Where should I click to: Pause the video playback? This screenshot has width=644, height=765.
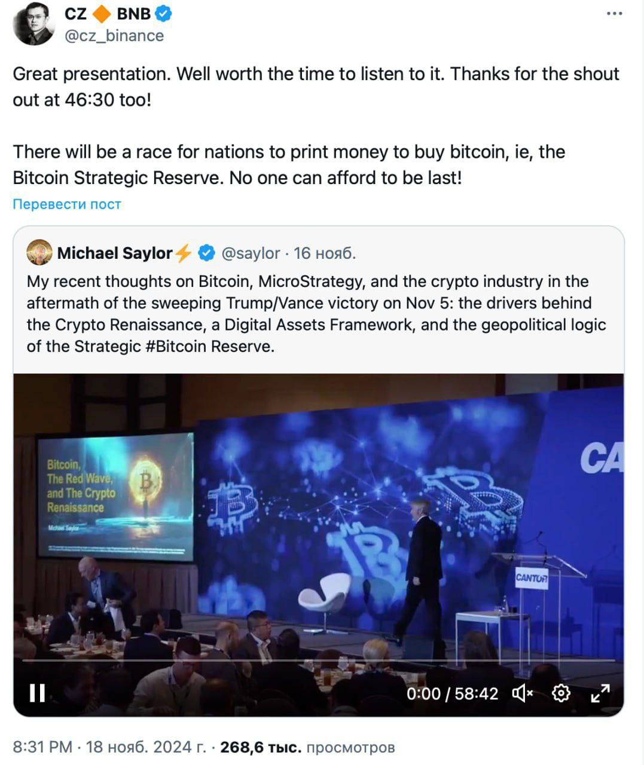(x=38, y=693)
